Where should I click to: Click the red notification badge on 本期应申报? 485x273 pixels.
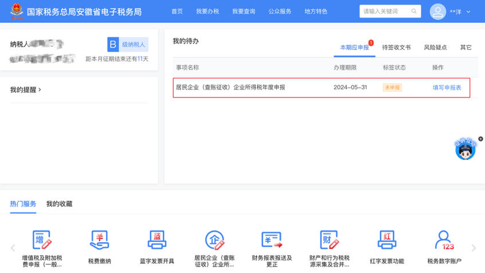[371, 42]
